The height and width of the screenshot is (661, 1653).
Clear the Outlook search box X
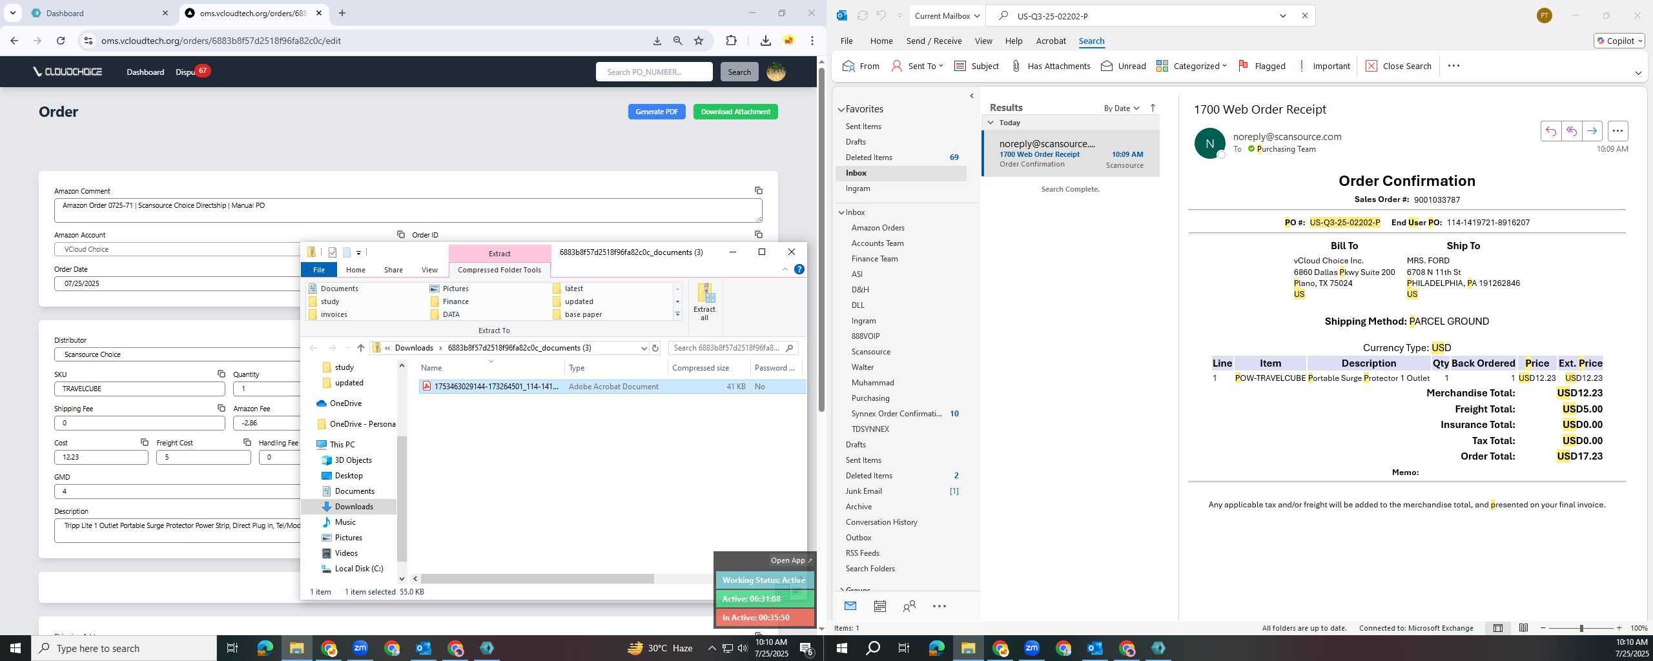[1304, 15]
